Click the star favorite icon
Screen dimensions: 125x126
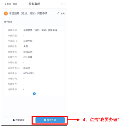(x=58, y=13)
